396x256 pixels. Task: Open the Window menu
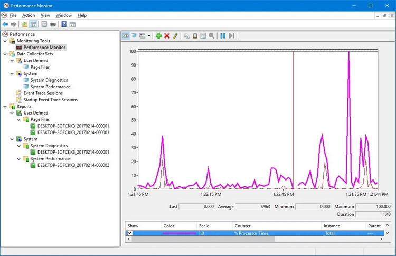[63, 15]
